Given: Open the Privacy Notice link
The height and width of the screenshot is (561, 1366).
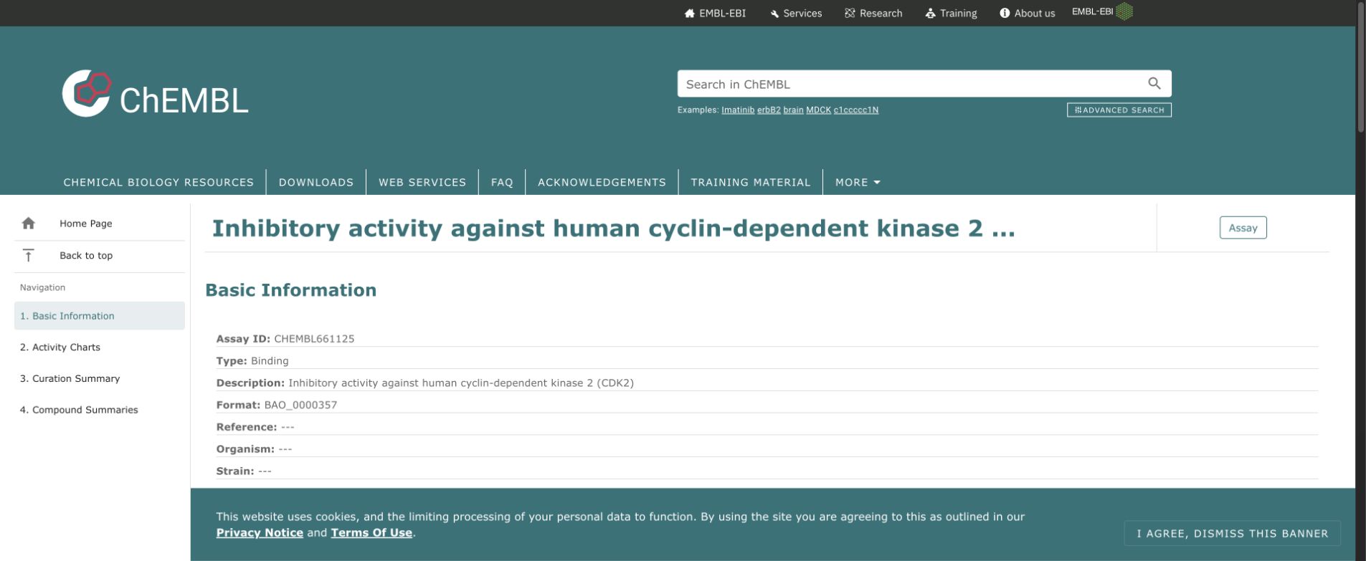Looking at the screenshot, I should click(260, 533).
